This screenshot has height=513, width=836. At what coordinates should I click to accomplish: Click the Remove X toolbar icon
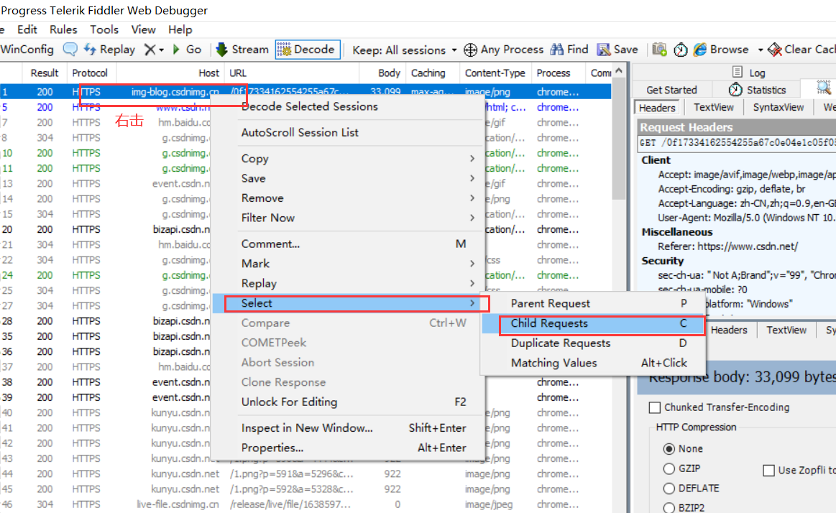click(150, 50)
